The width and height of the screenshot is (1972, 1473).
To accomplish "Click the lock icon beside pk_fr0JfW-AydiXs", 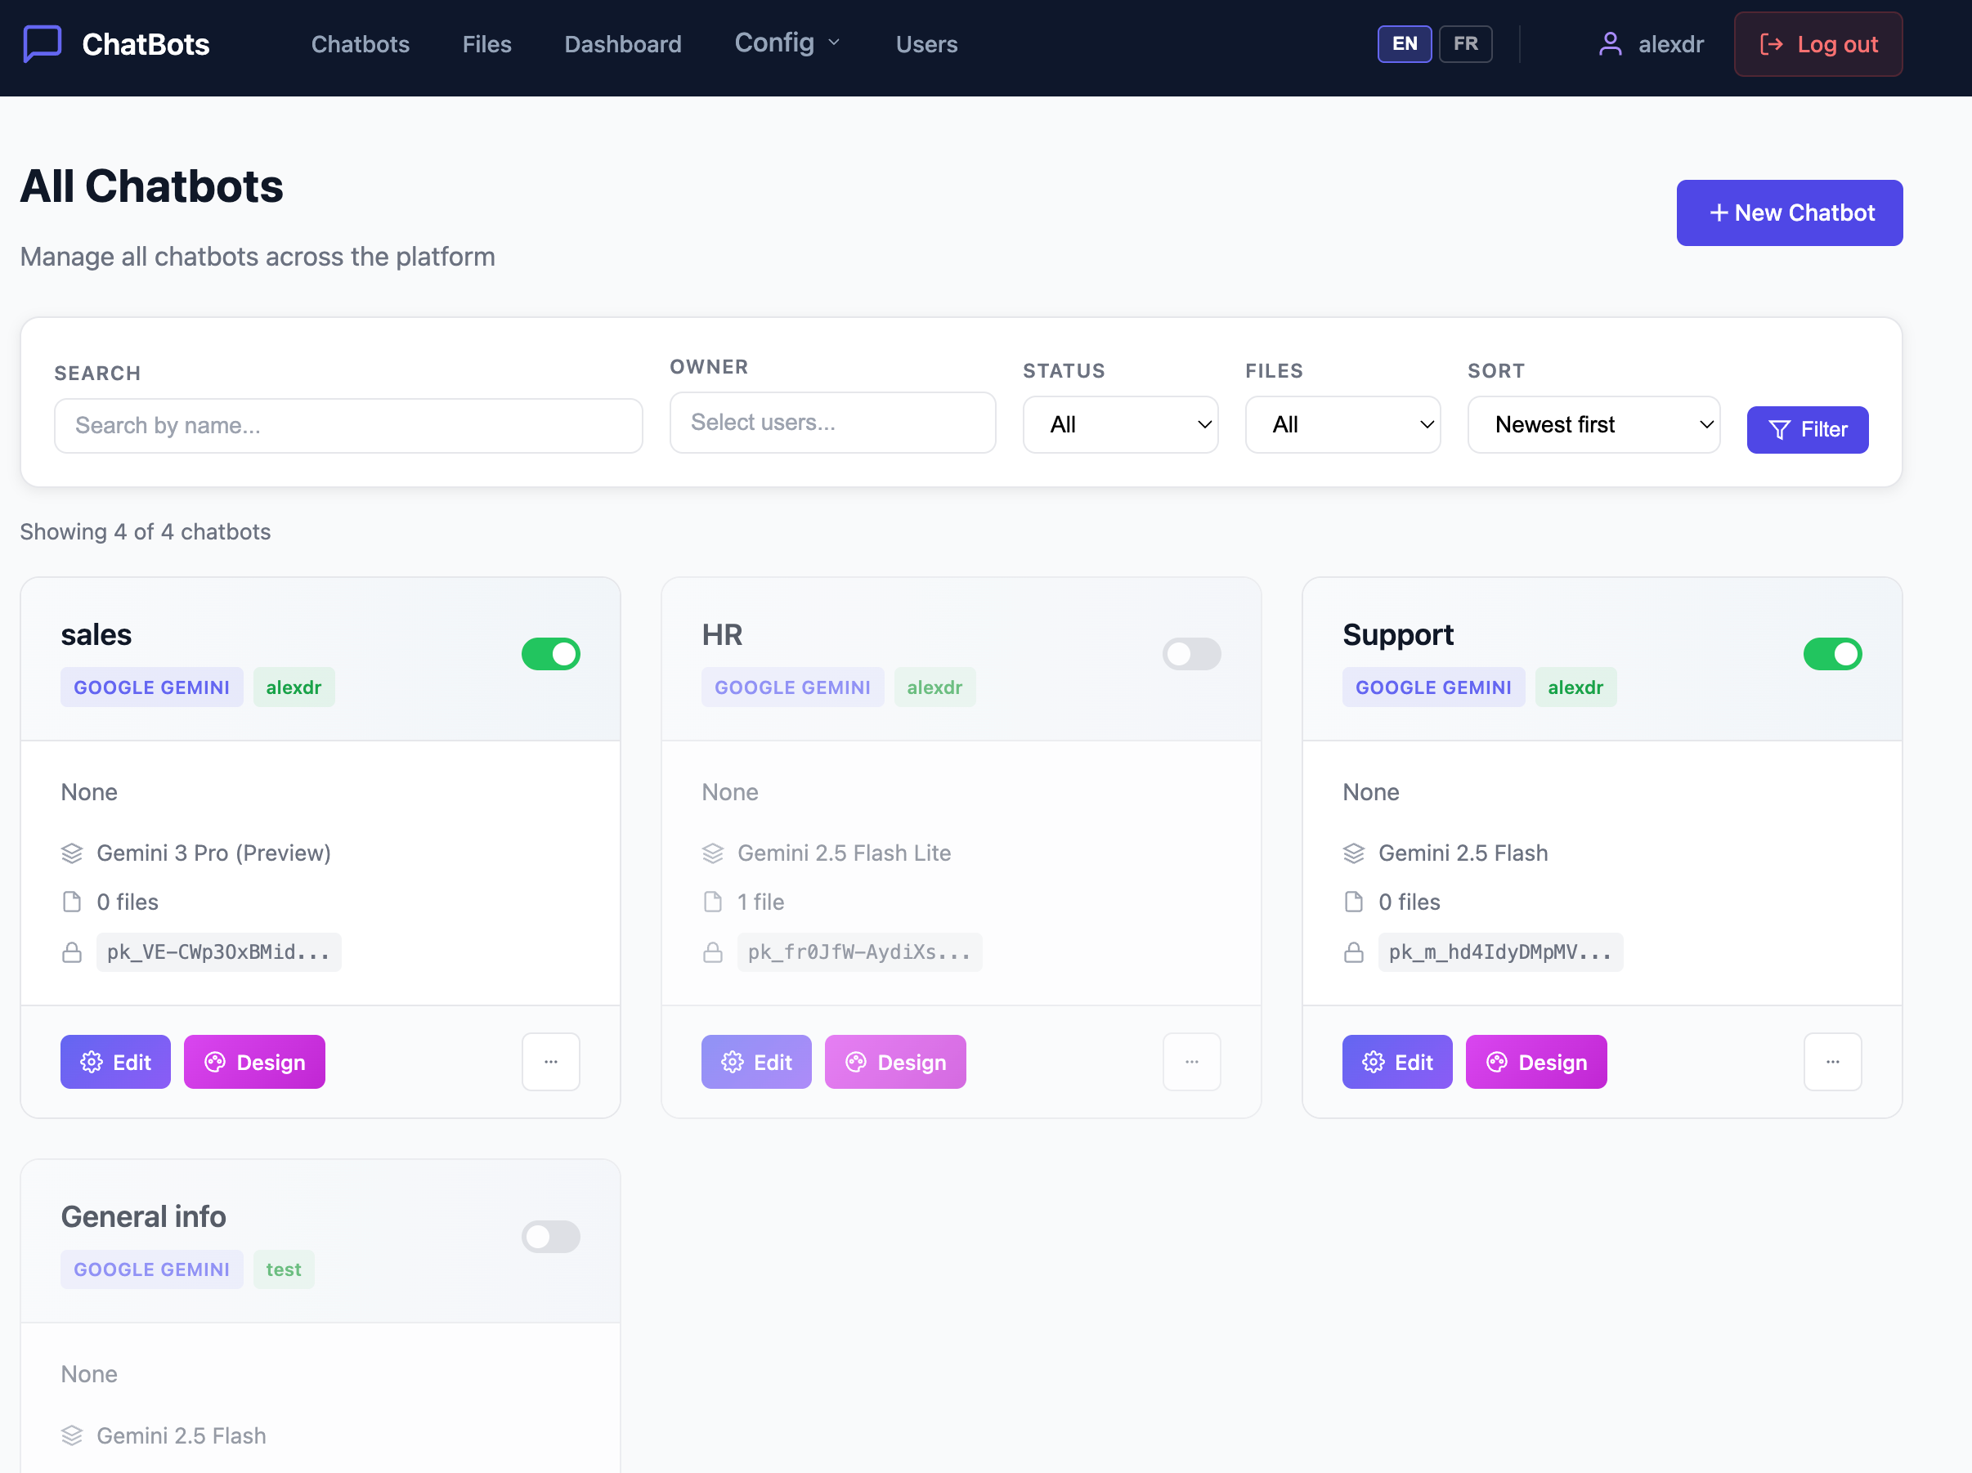I will 713,951.
